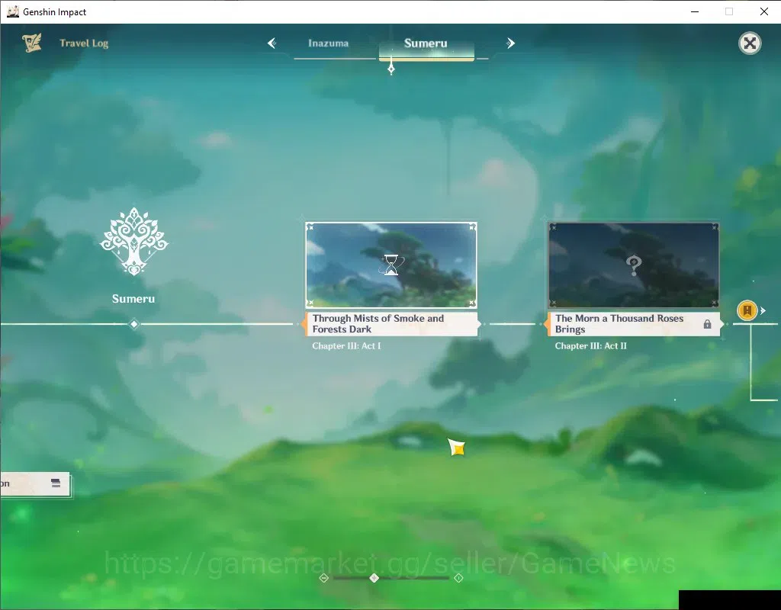This screenshot has width=781, height=610.
Task: Expand the arrow beside the gold bookmark badge
Action: [763, 311]
